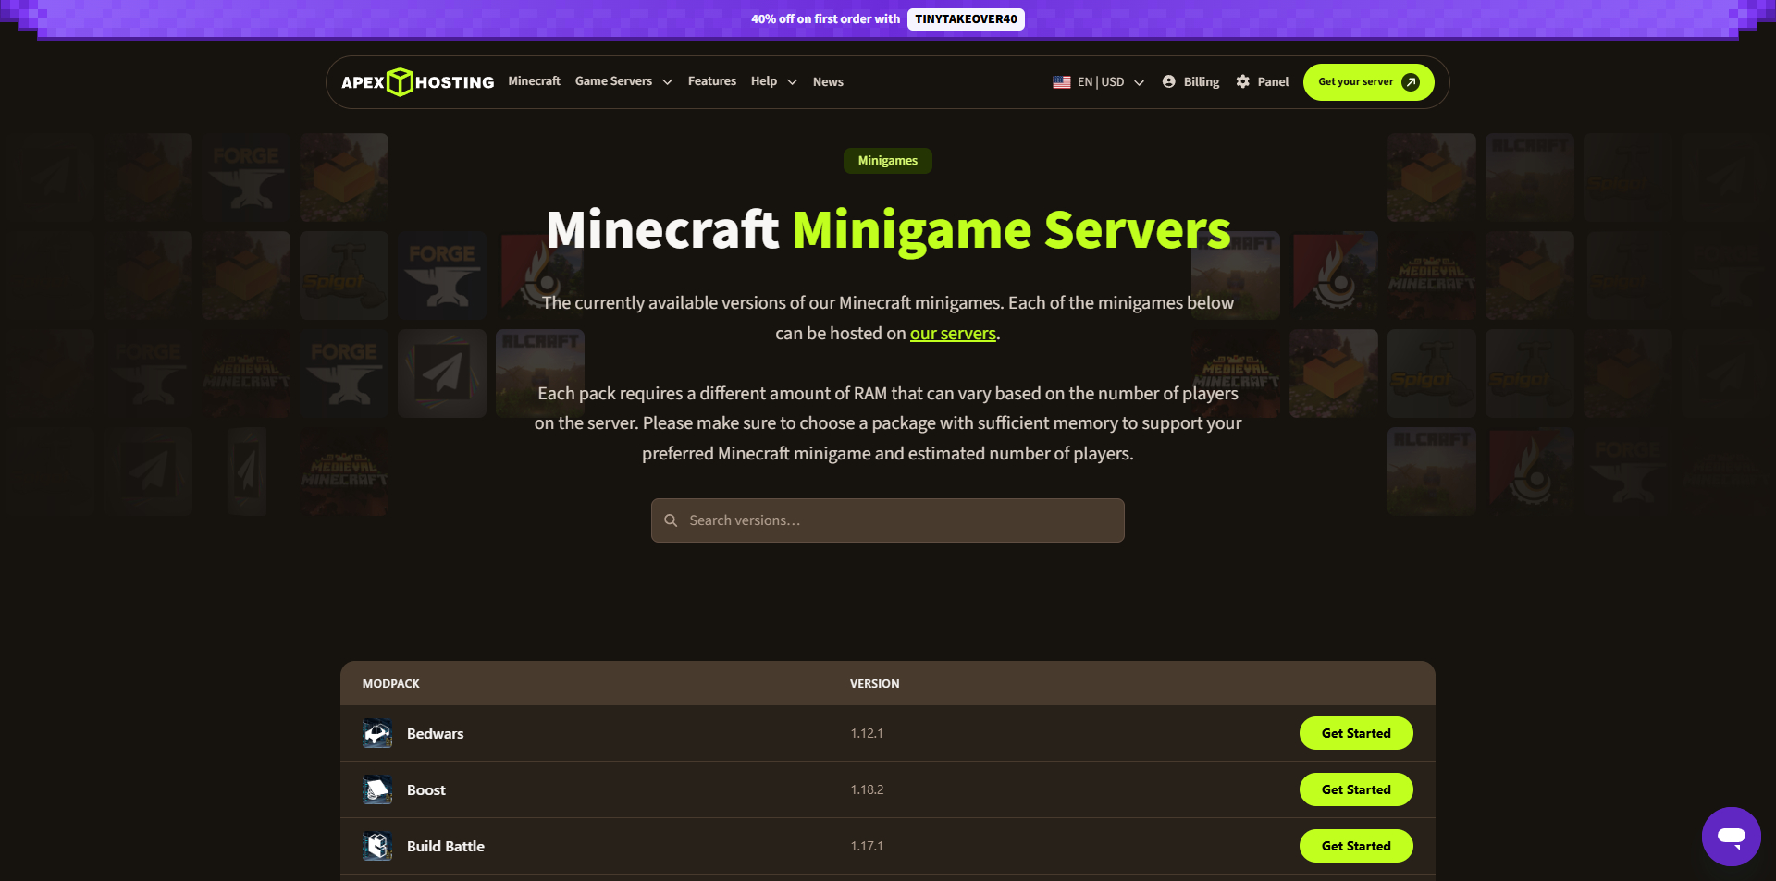Click the VERSION column header
Viewport: 1776px width, 881px height.
point(875,684)
